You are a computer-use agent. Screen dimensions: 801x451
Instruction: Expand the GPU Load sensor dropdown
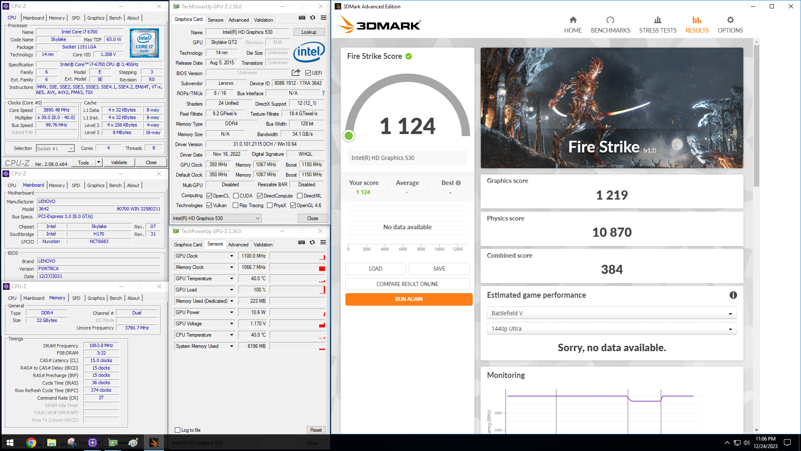pos(232,290)
